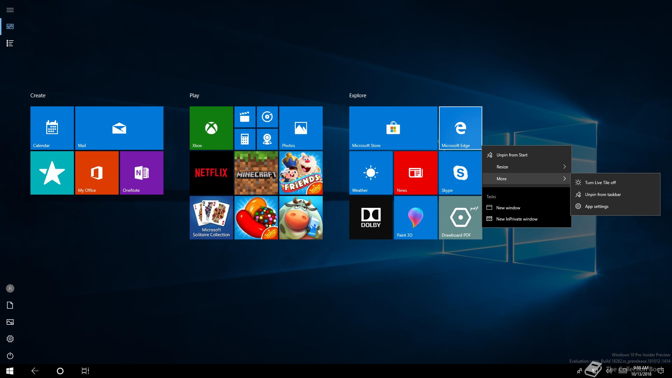The height and width of the screenshot is (378, 672).
Task: Open Microsoft Solitaire Collection tile
Action: coord(211,218)
